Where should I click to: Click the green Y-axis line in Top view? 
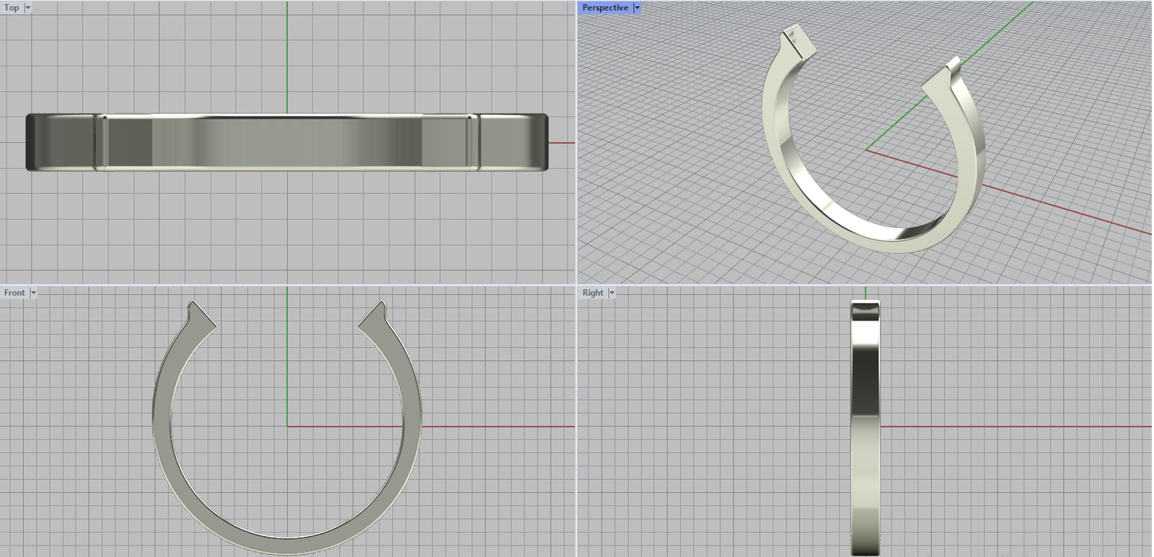(x=287, y=58)
